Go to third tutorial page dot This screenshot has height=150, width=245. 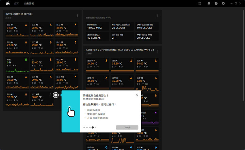(90, 127)
